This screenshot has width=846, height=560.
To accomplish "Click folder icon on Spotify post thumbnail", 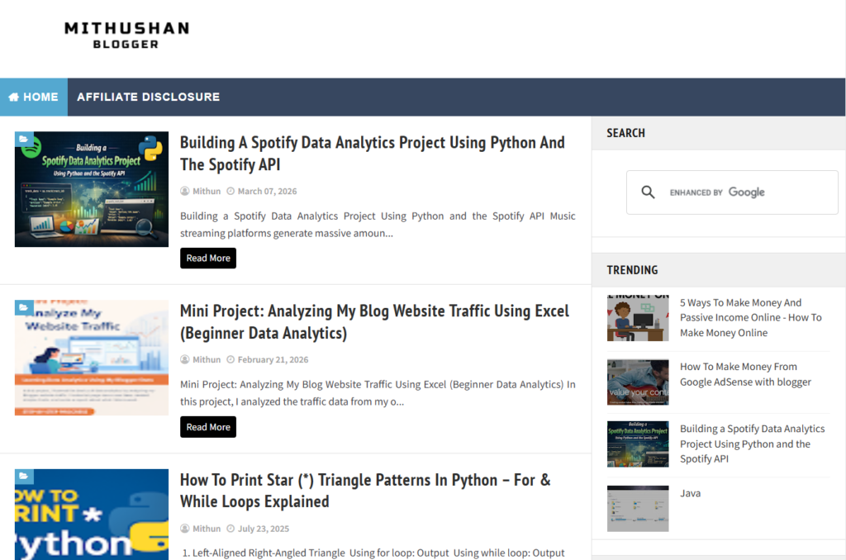I will (x=24, y=140).
